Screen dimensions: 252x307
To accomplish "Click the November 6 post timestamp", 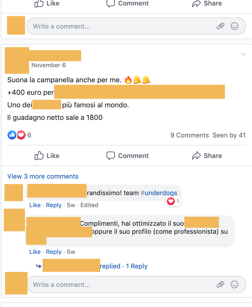I will click(x=49, y=65).
